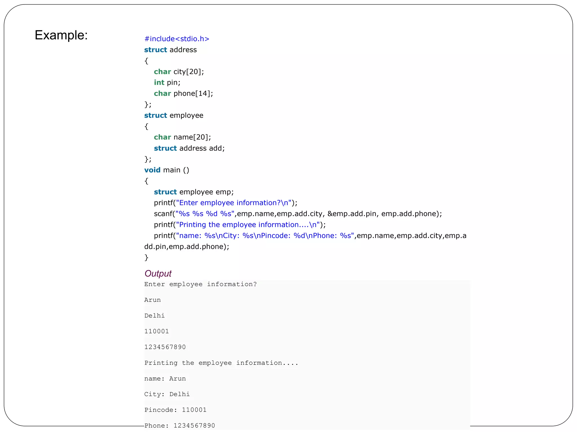This screenshot has width=577, height=432.
Task: Click the 'Output' heading
Action: pyautogui.click(x=158, y=273)
